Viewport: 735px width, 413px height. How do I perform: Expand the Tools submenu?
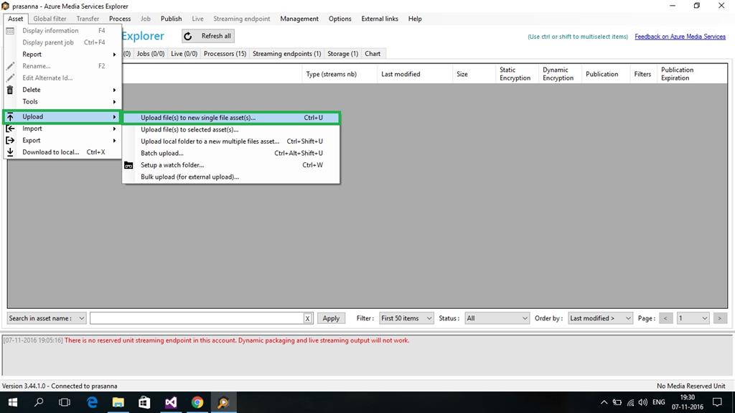[62, 101]
